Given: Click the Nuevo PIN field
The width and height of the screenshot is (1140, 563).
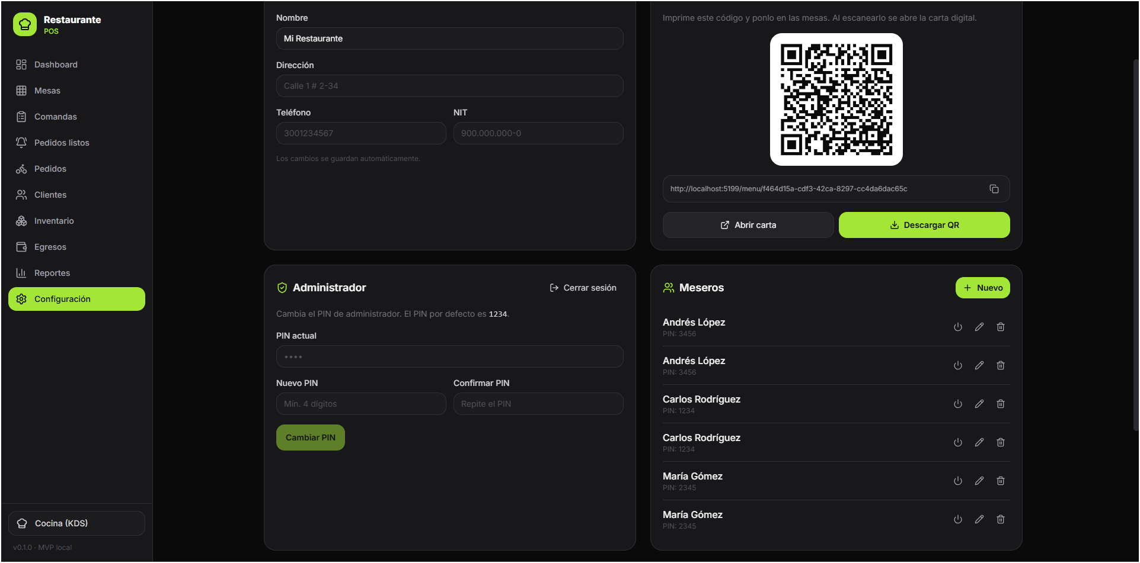Looking at the screenshot, I should 361,404.
